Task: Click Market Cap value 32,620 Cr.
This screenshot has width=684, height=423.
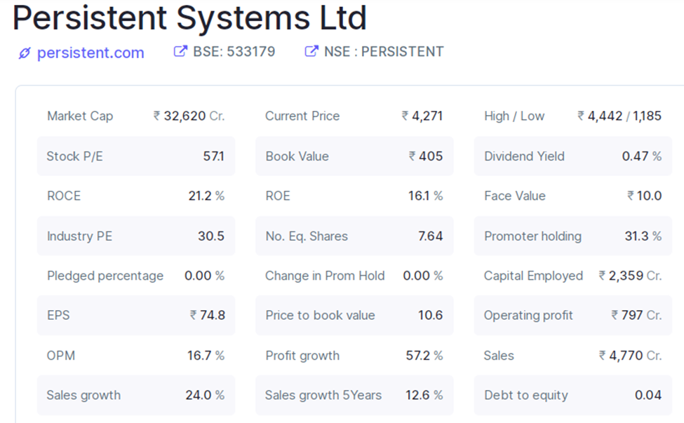Action: click(189, 116)
